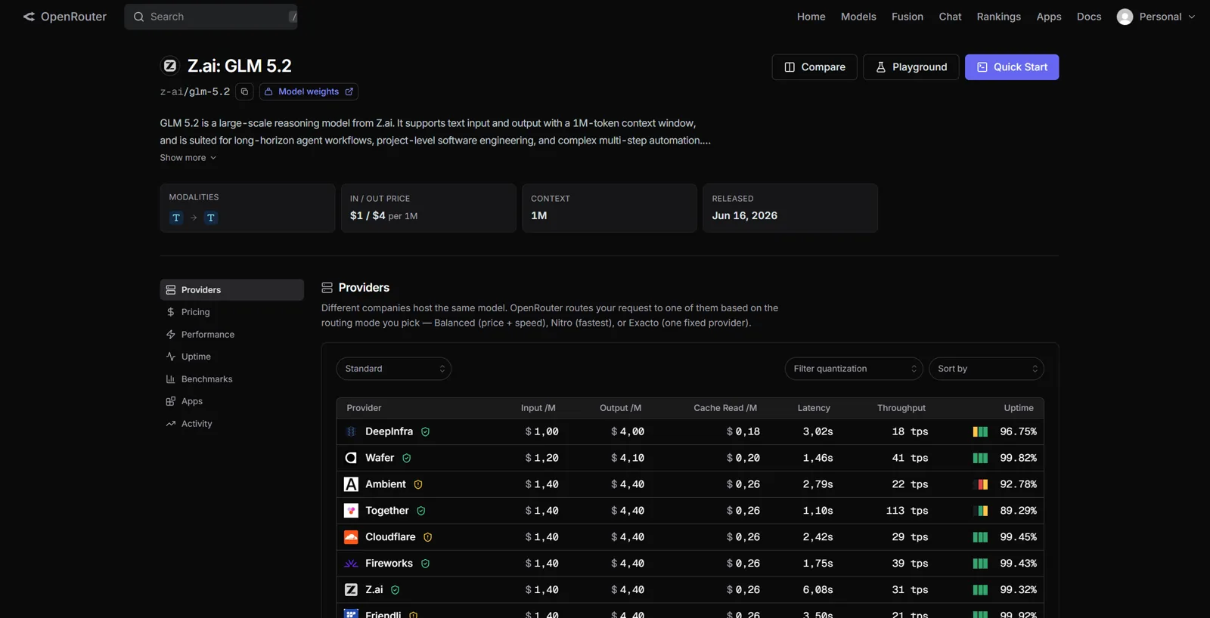
Task: Click the Throughput column header
Action: (901, 408)
